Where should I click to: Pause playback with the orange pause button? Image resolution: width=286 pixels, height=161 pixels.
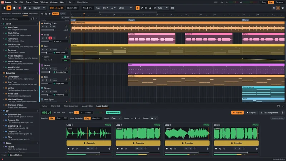coord(9,8)
